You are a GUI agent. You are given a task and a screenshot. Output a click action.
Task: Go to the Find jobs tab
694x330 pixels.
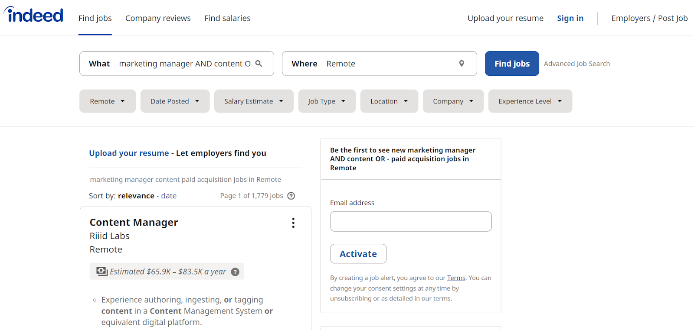click(95, 18)
